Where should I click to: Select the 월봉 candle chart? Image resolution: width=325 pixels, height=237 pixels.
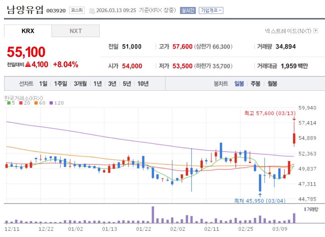click(x=272, y=84)
